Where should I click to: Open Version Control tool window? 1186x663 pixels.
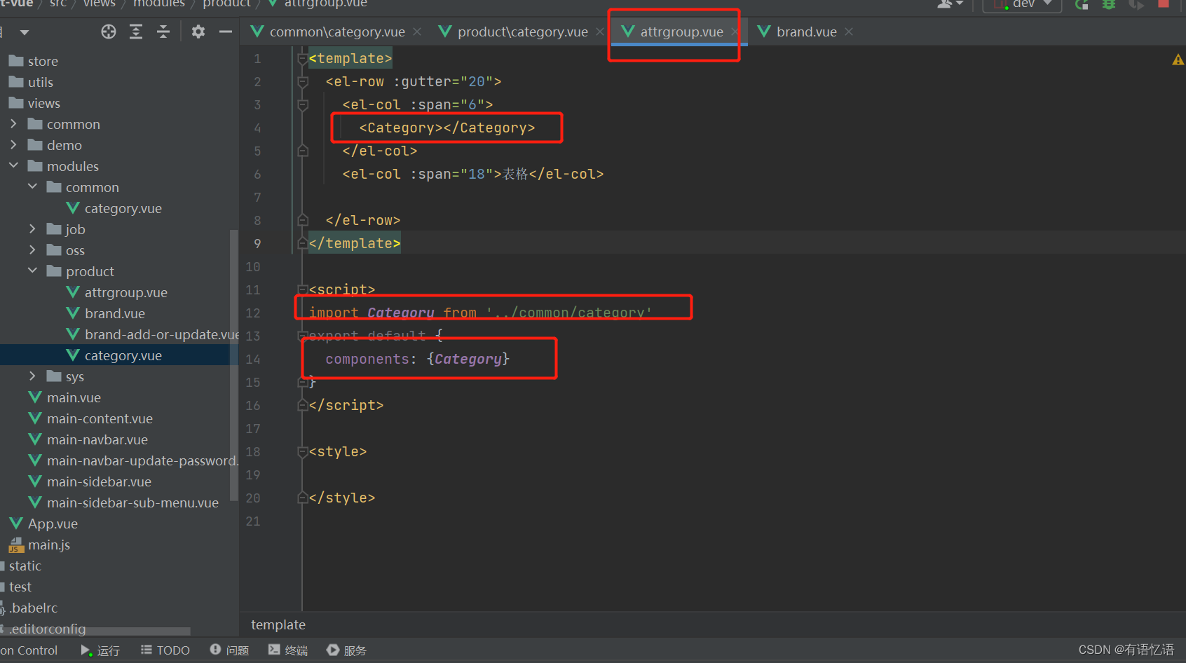click(x=29, y=650)
